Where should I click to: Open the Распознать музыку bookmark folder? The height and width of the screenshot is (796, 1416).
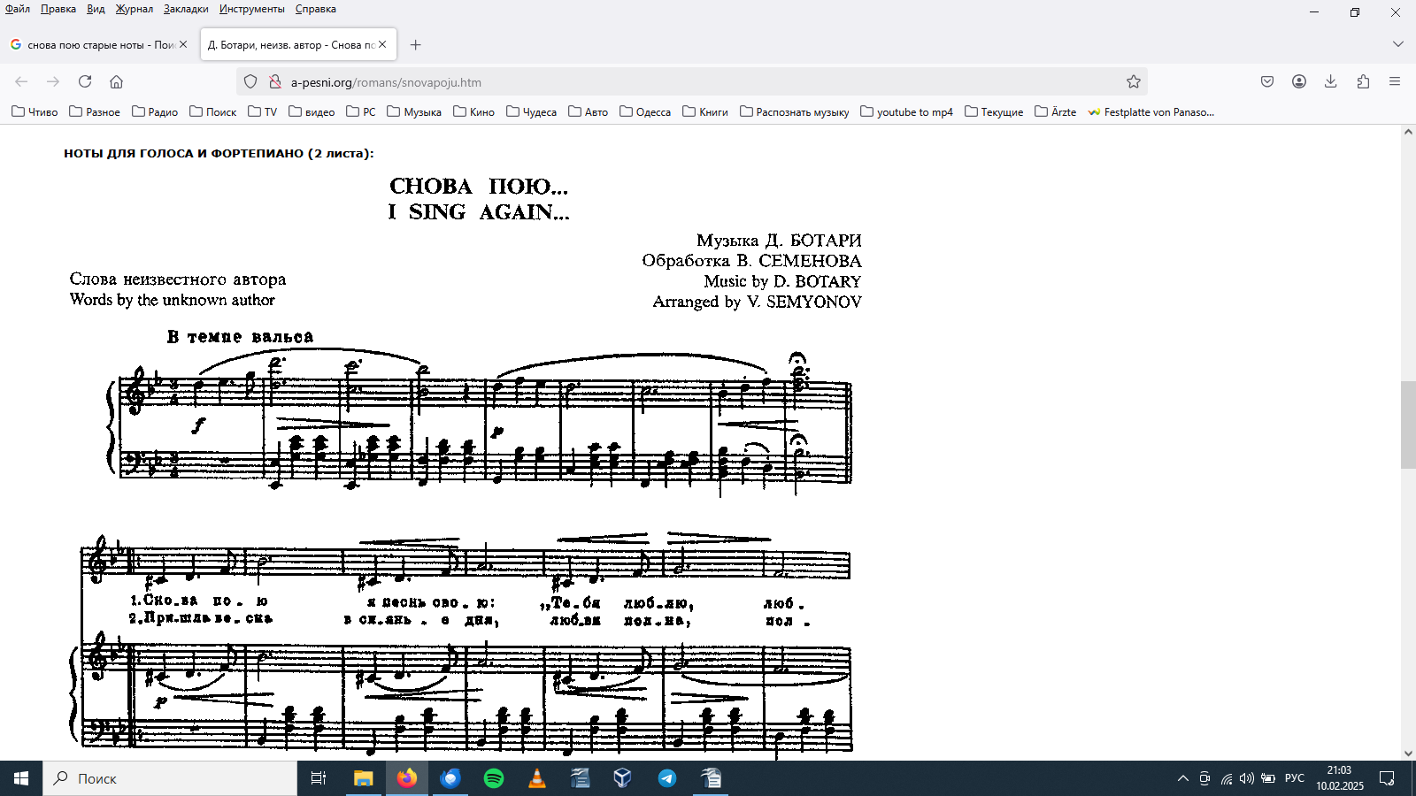794,111
